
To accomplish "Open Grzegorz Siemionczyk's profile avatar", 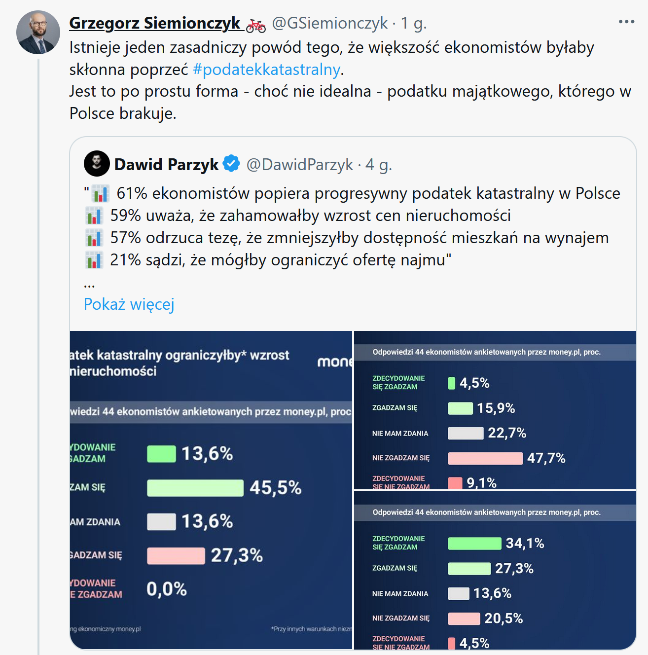I will click(x=38, y=32).
